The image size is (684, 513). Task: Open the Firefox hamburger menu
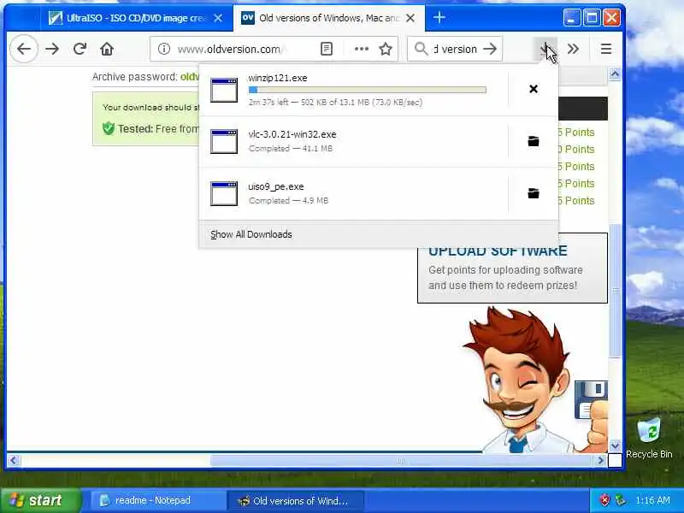pos(605,49)
